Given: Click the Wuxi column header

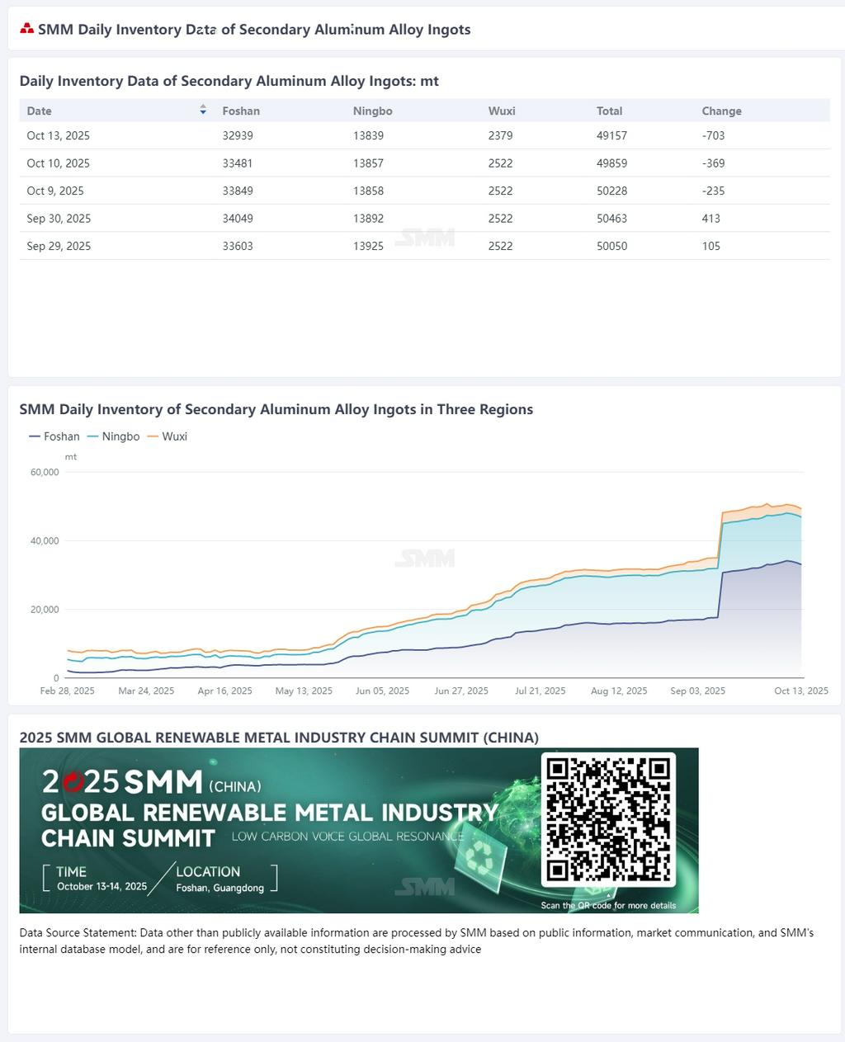Looking at the screenshot, I should point(502,111).
